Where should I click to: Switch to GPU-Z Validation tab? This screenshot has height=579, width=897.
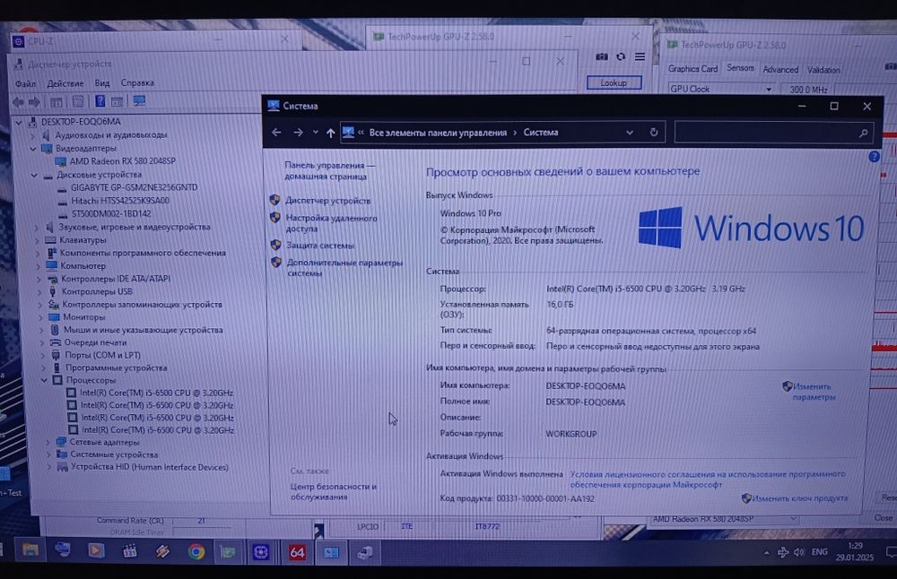tap(823, 70)
